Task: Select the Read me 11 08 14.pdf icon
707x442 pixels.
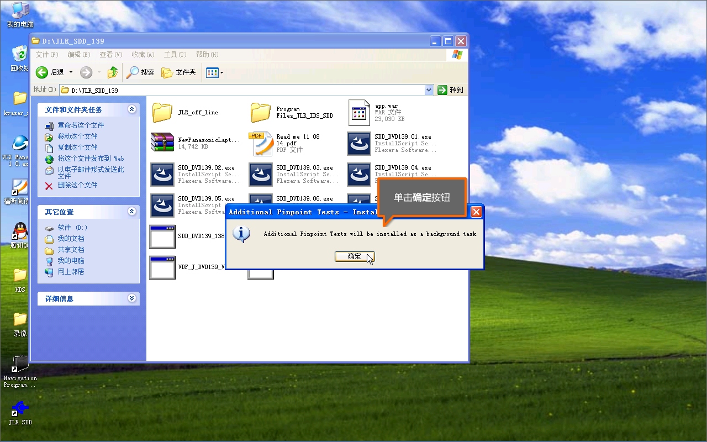Action: click(261, 143)
